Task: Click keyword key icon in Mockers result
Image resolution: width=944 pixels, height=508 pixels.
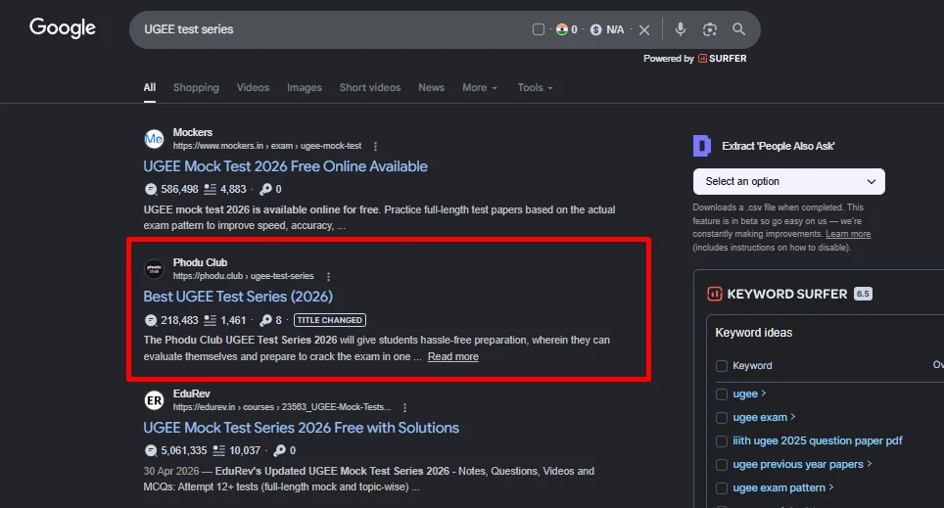Action: 265,189
